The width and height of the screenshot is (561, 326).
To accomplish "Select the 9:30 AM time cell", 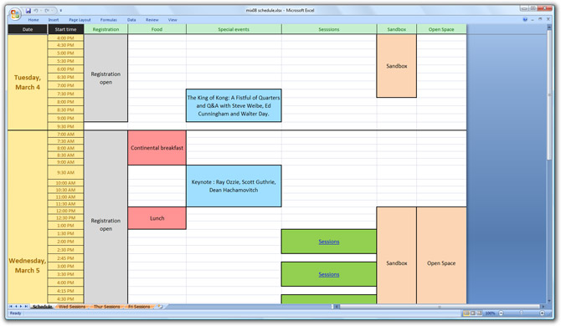I will 65,172.
